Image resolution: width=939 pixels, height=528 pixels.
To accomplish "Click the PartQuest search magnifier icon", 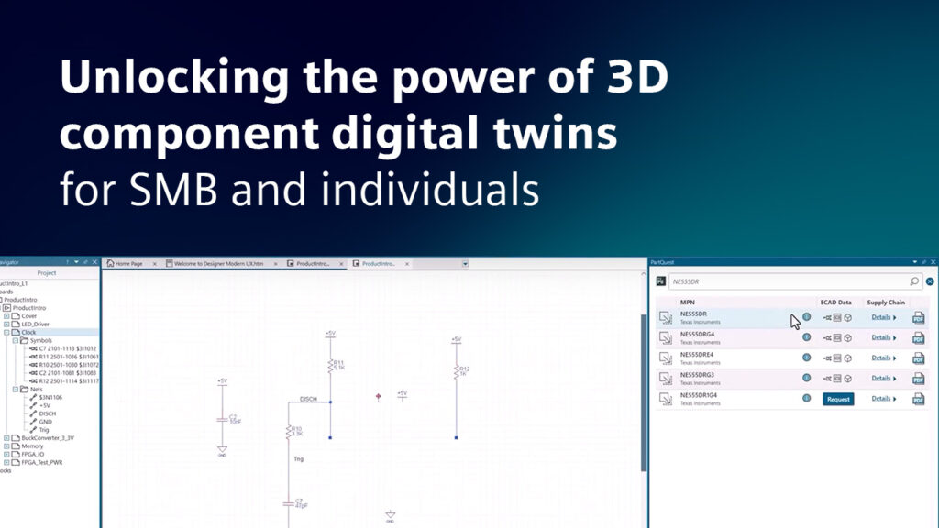I will pos(914,281).
